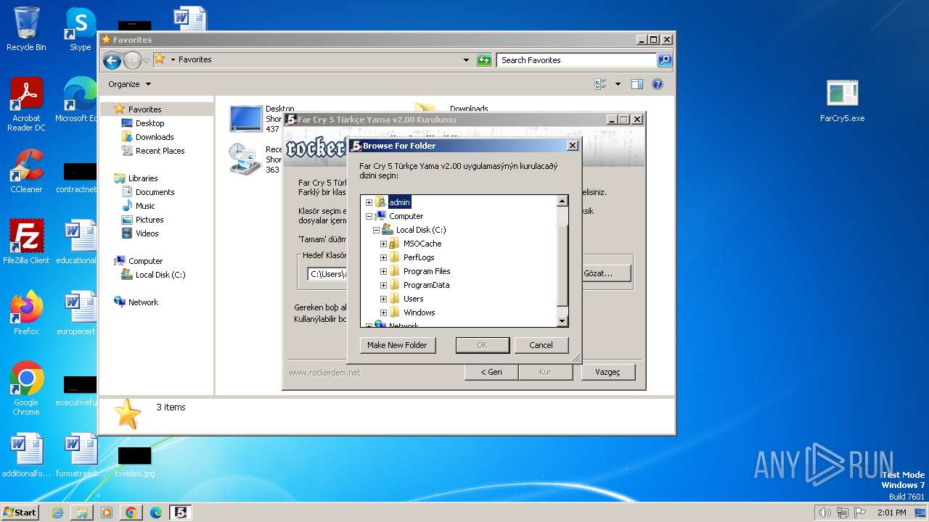Click the Vazgeç button in installer

point(607,372)
